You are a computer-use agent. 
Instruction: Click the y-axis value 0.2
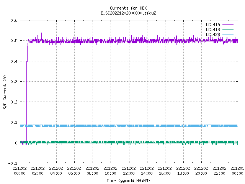pyautogui.click(x=14, y=102)
